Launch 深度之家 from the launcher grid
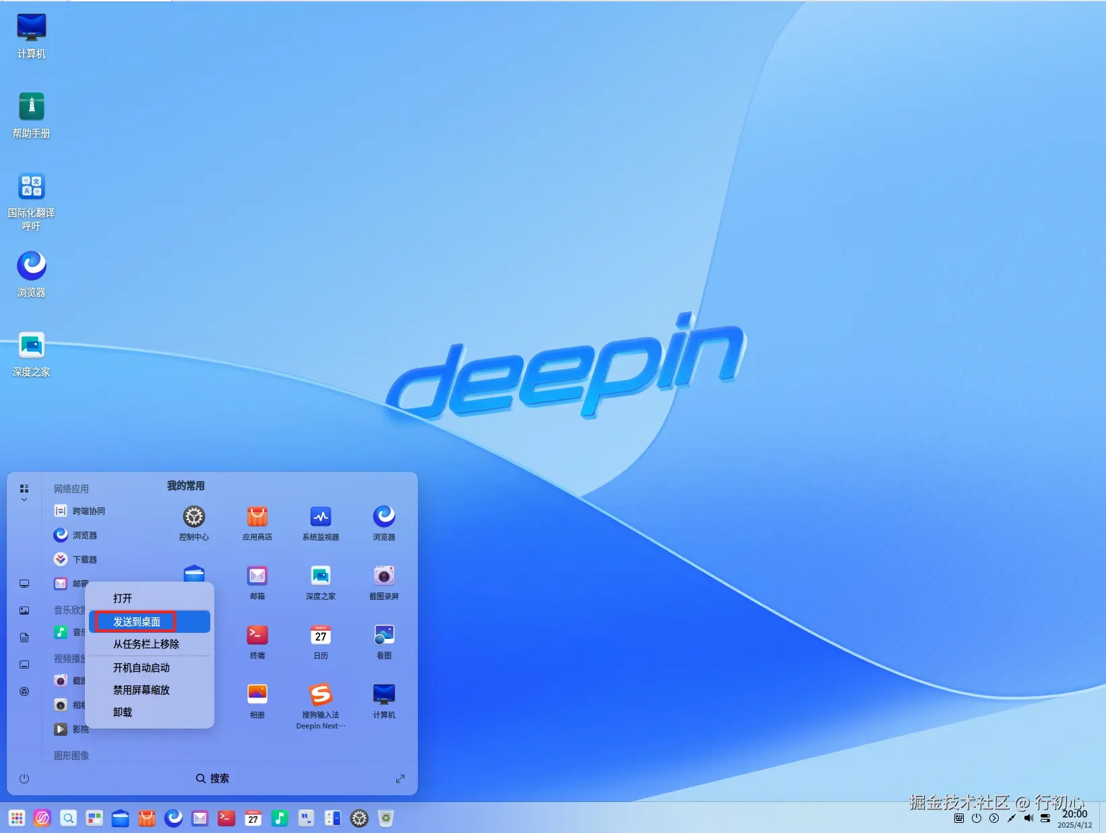The width and height of the screenshot is (1106, 833). coord(321,582)
